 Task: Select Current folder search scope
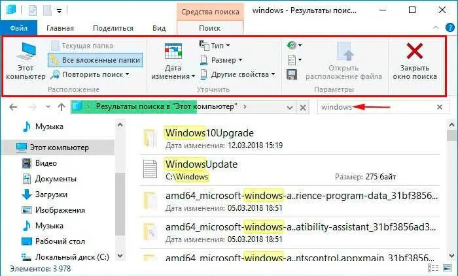pos(82,46)
